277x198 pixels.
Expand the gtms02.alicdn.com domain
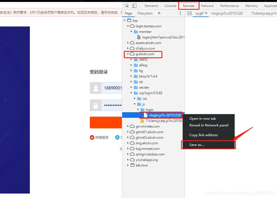pos(128,137)
